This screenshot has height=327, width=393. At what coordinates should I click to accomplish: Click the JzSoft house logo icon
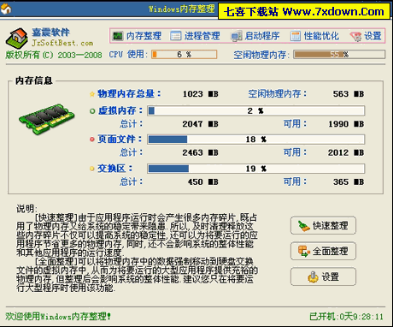[x=17, y=38]
